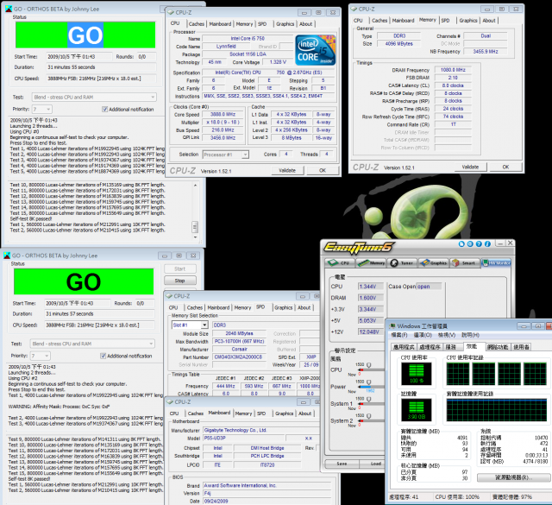Open the Priority dropdown in bottom ORTHOS window

(41, 356)
